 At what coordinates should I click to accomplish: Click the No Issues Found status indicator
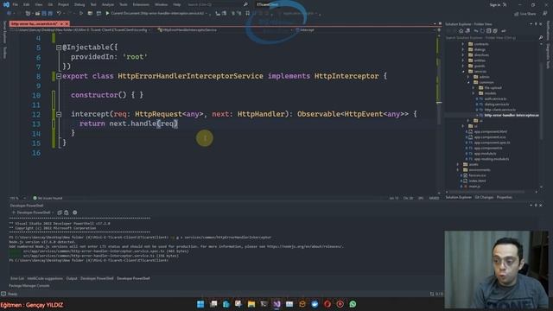click(x=48, y=198)
